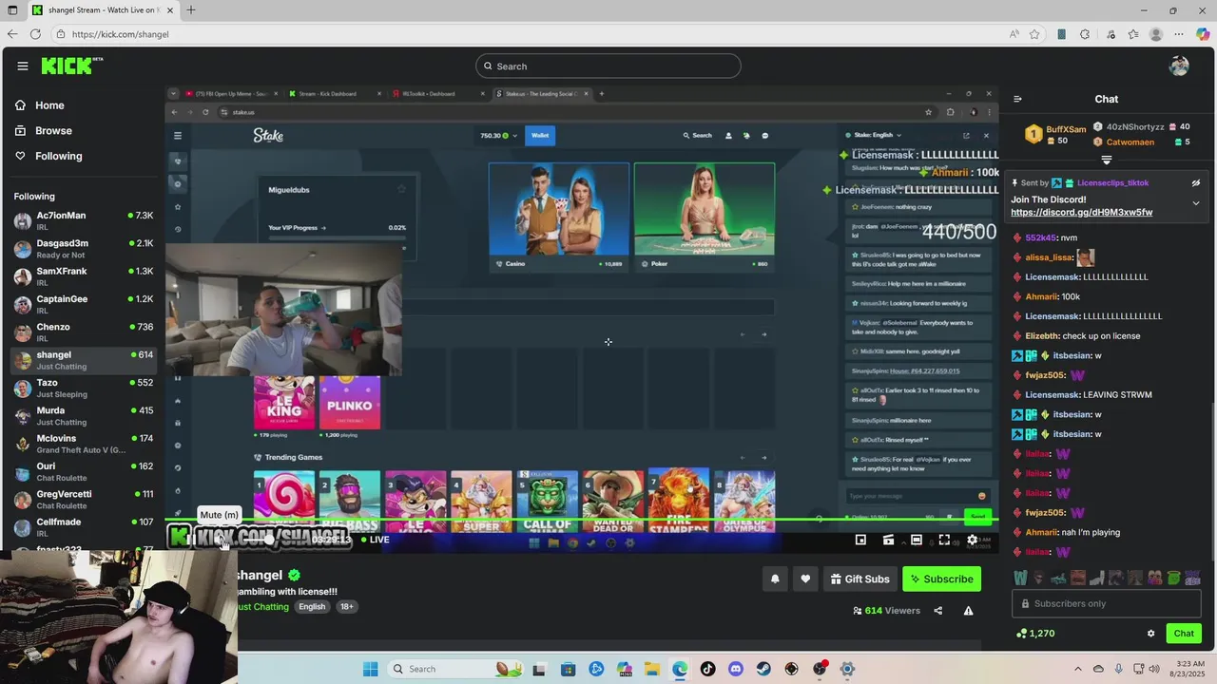This screenshot has height=684, width=1217.
Task: Open Murda channel
Action: 83,416
